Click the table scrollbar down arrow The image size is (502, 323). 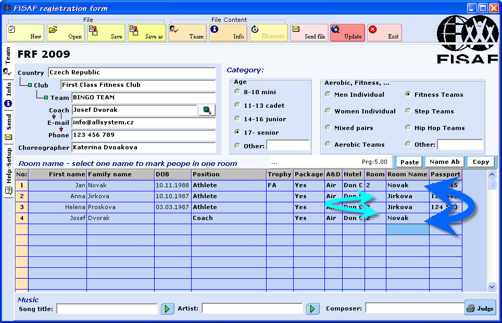(492, 287)
